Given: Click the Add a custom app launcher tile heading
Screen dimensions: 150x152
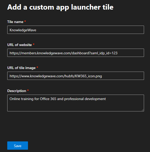Looking at the screenshot, I should point(60,7).
